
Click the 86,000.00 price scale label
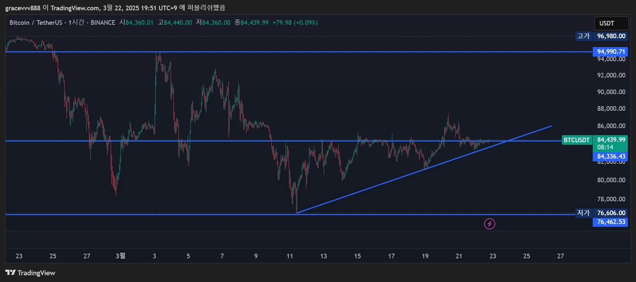pyautogui.click(x=611, y=126)
